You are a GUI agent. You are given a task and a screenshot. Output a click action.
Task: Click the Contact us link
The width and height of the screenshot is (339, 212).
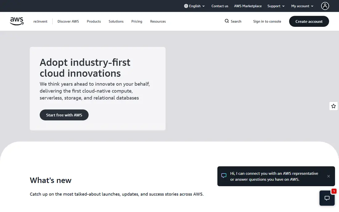coord(220,6)
